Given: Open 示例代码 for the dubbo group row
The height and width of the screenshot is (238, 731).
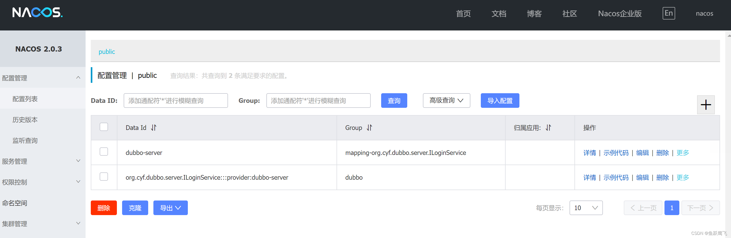Looking at the screenshot, I should (616, 177).
